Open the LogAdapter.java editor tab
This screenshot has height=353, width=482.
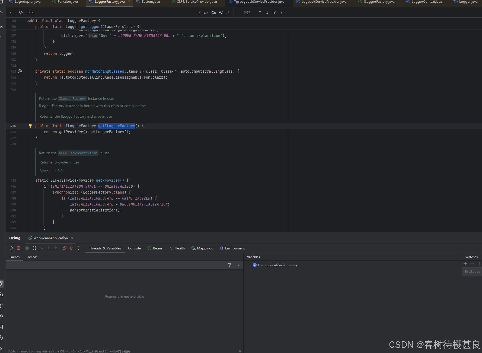pyautogui.click(x=25, y=2)
